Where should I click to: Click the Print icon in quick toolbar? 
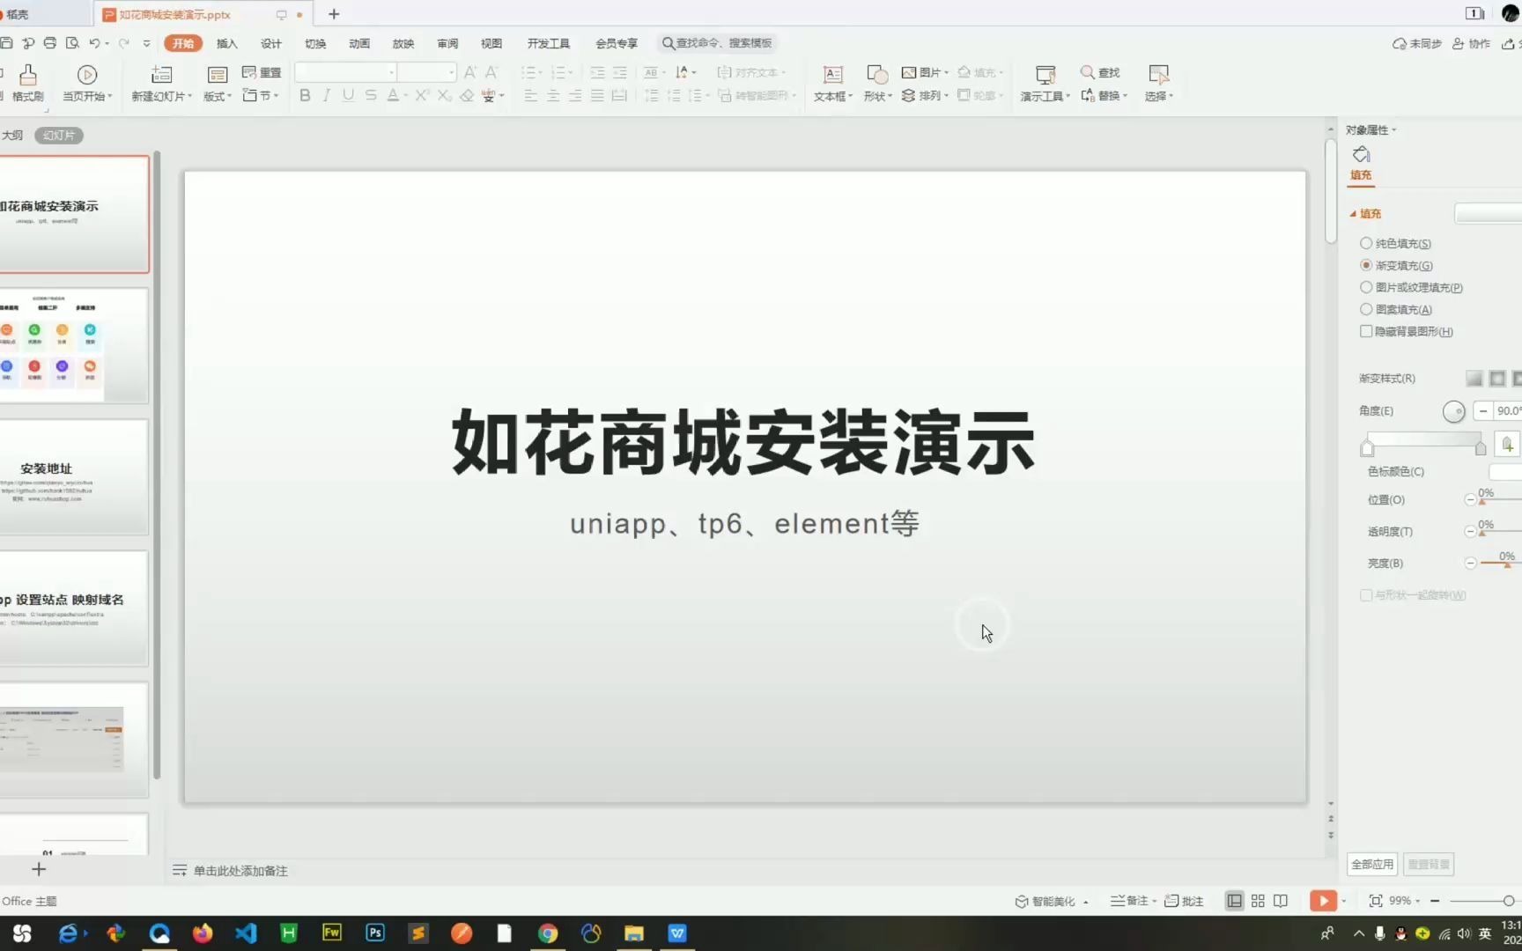[x=50, y=42]
